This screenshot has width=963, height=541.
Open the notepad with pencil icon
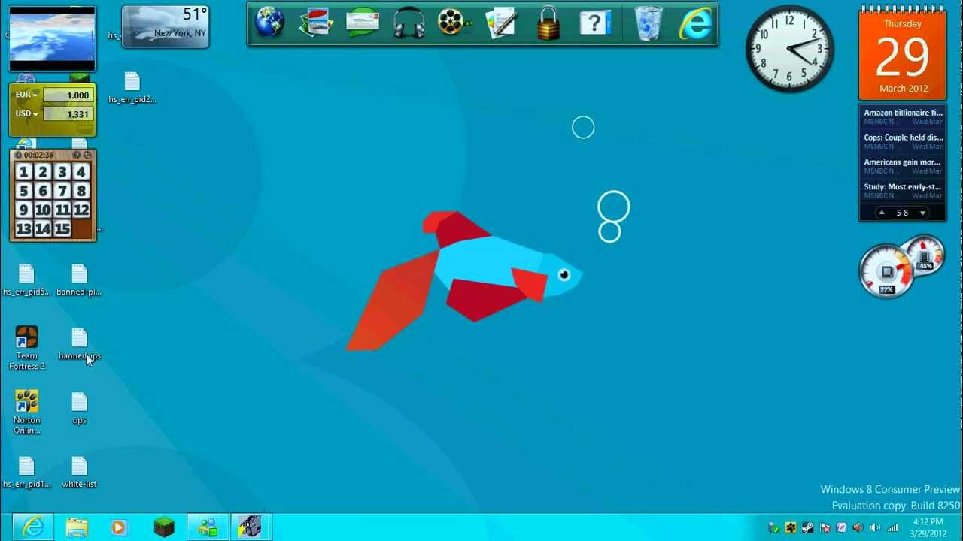click(x=501, y=23)
